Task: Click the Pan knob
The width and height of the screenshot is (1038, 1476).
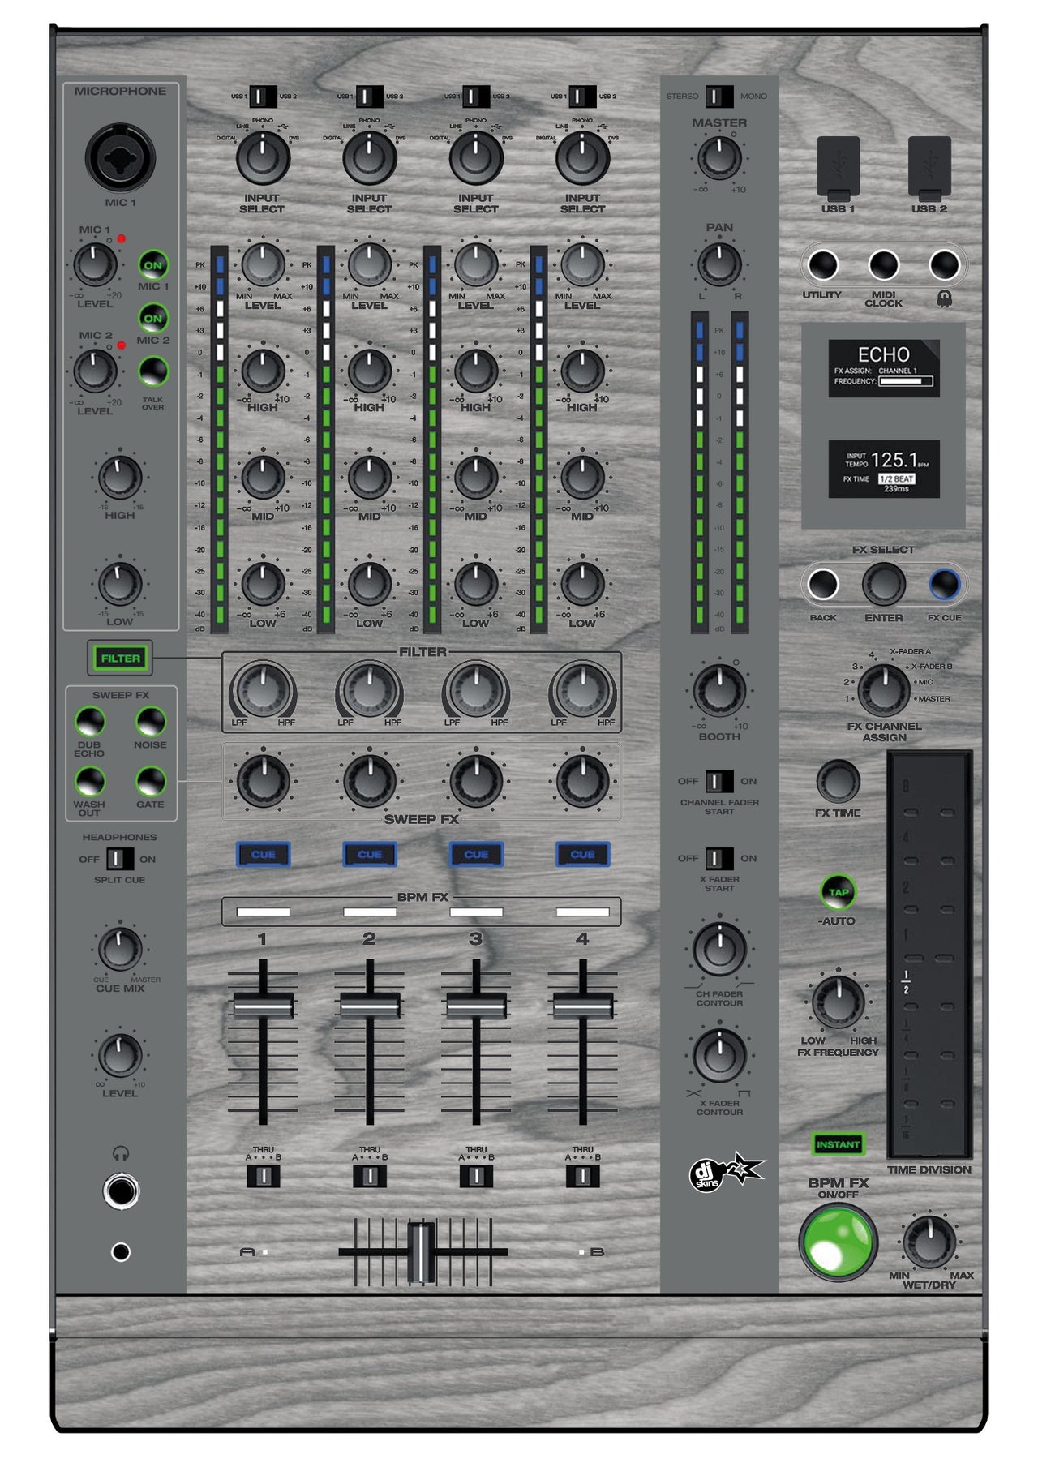Action: click(x=719, y=264)
